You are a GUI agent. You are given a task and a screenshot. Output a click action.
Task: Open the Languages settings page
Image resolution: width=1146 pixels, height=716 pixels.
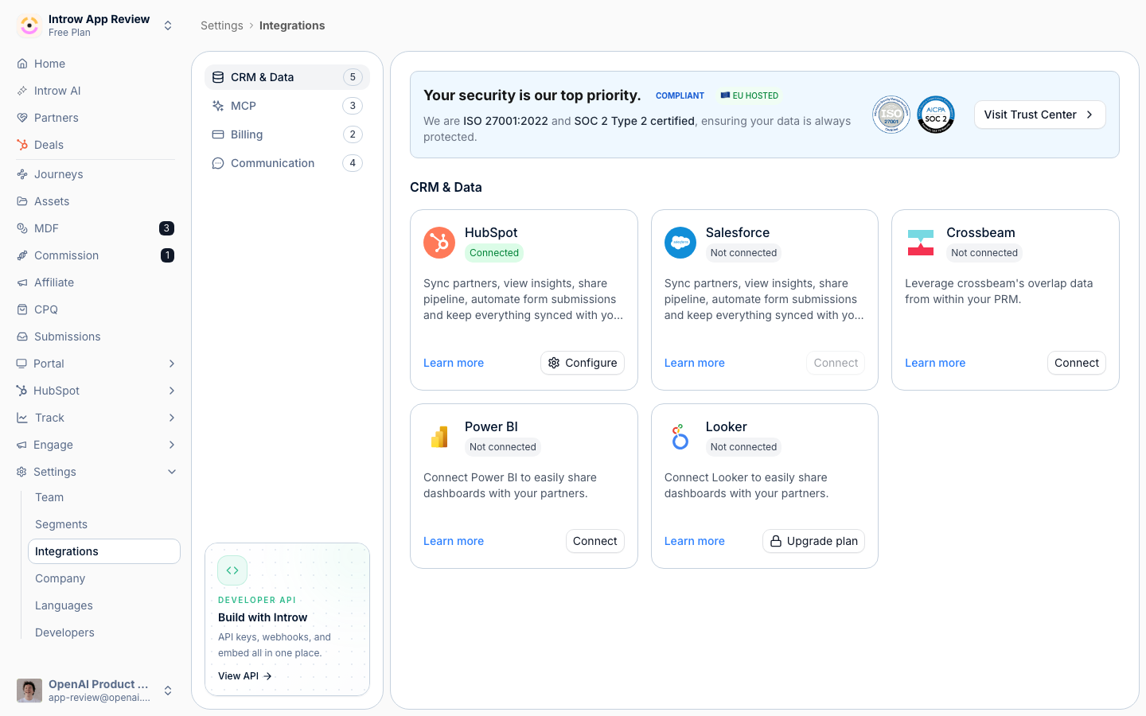click(x=104, y=605)
